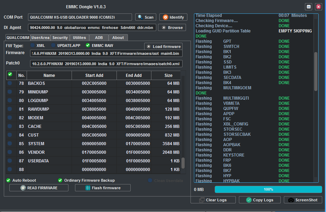The image size is (326, 212).
Task: Select the MINIDUMP partition name
Action: click(38, 92)
